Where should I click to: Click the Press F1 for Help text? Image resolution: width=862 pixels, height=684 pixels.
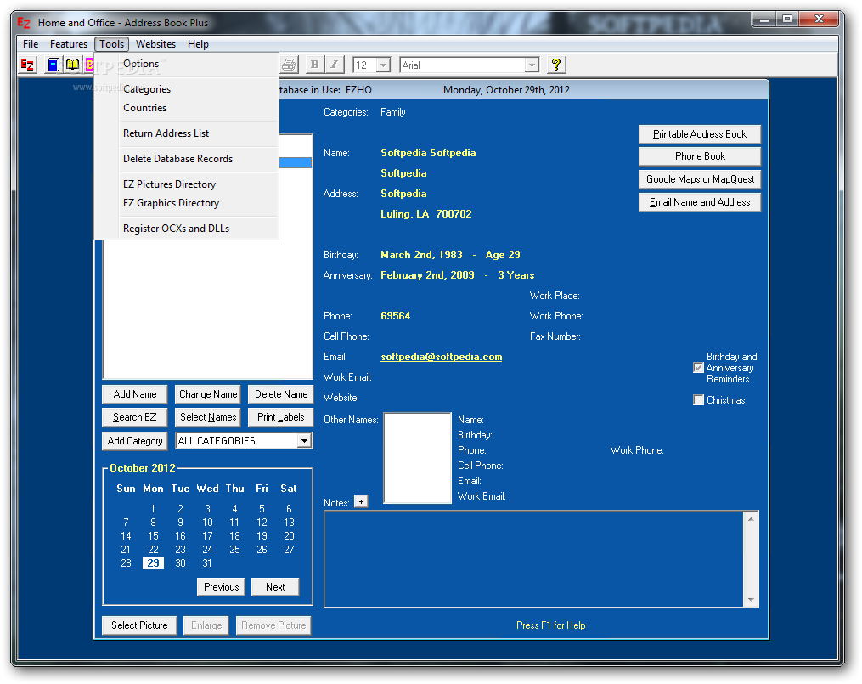click(551, 625)
